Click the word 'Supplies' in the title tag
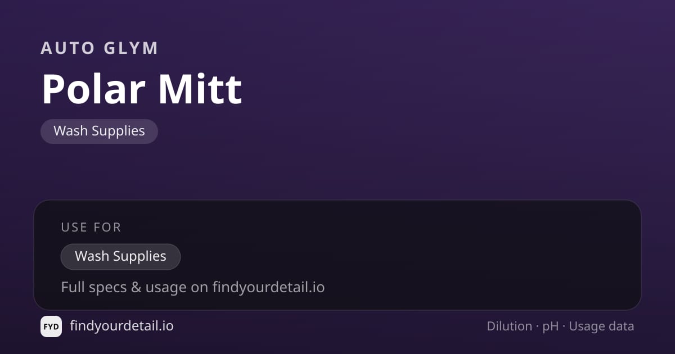675x354 pixels. [119, 131]
